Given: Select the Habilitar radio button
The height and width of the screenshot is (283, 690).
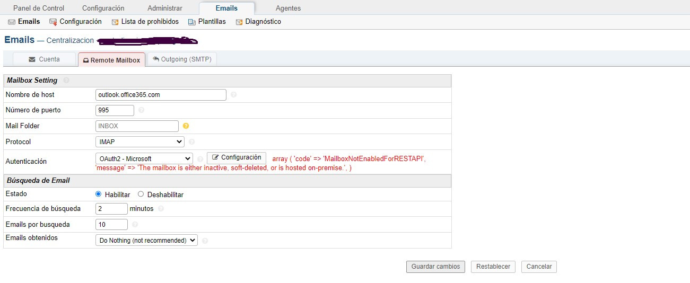Looking at the screenshot, I should [x=98, y=194].
